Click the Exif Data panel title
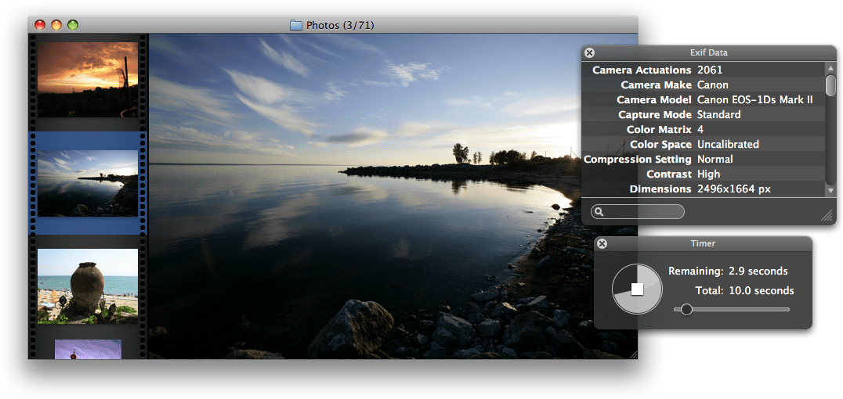This screenshot has width=843, height=399. click(708, 52)
